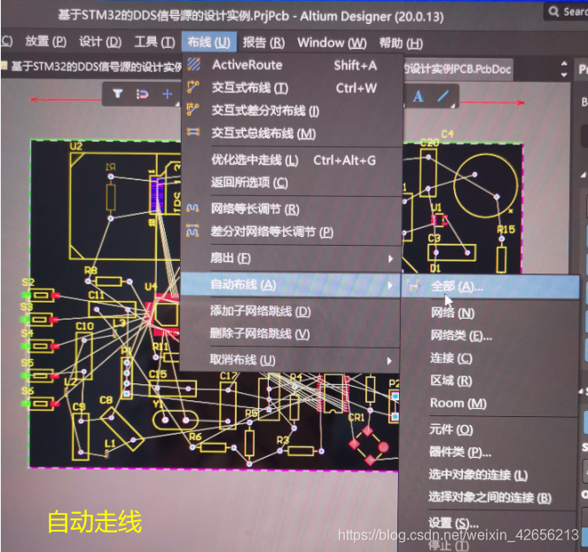588x552 pixels.
Task: Click the document tabs scroll arrows
Action: pyautogui.click(x=564, y=69)
